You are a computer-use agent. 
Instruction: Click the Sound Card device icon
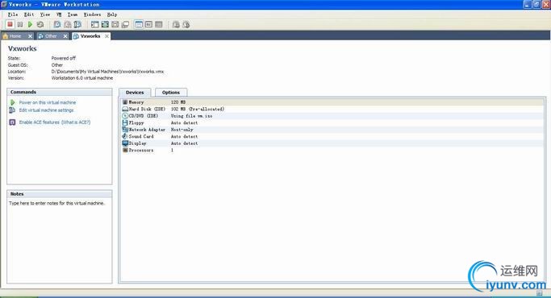pyautogui.click(x=125, y=136)
